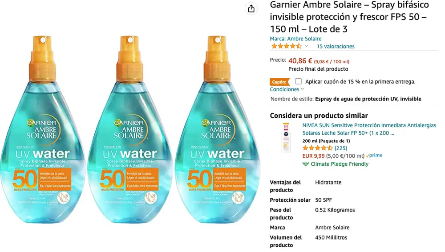Tick the 15 % coupon checkbox

298,81
